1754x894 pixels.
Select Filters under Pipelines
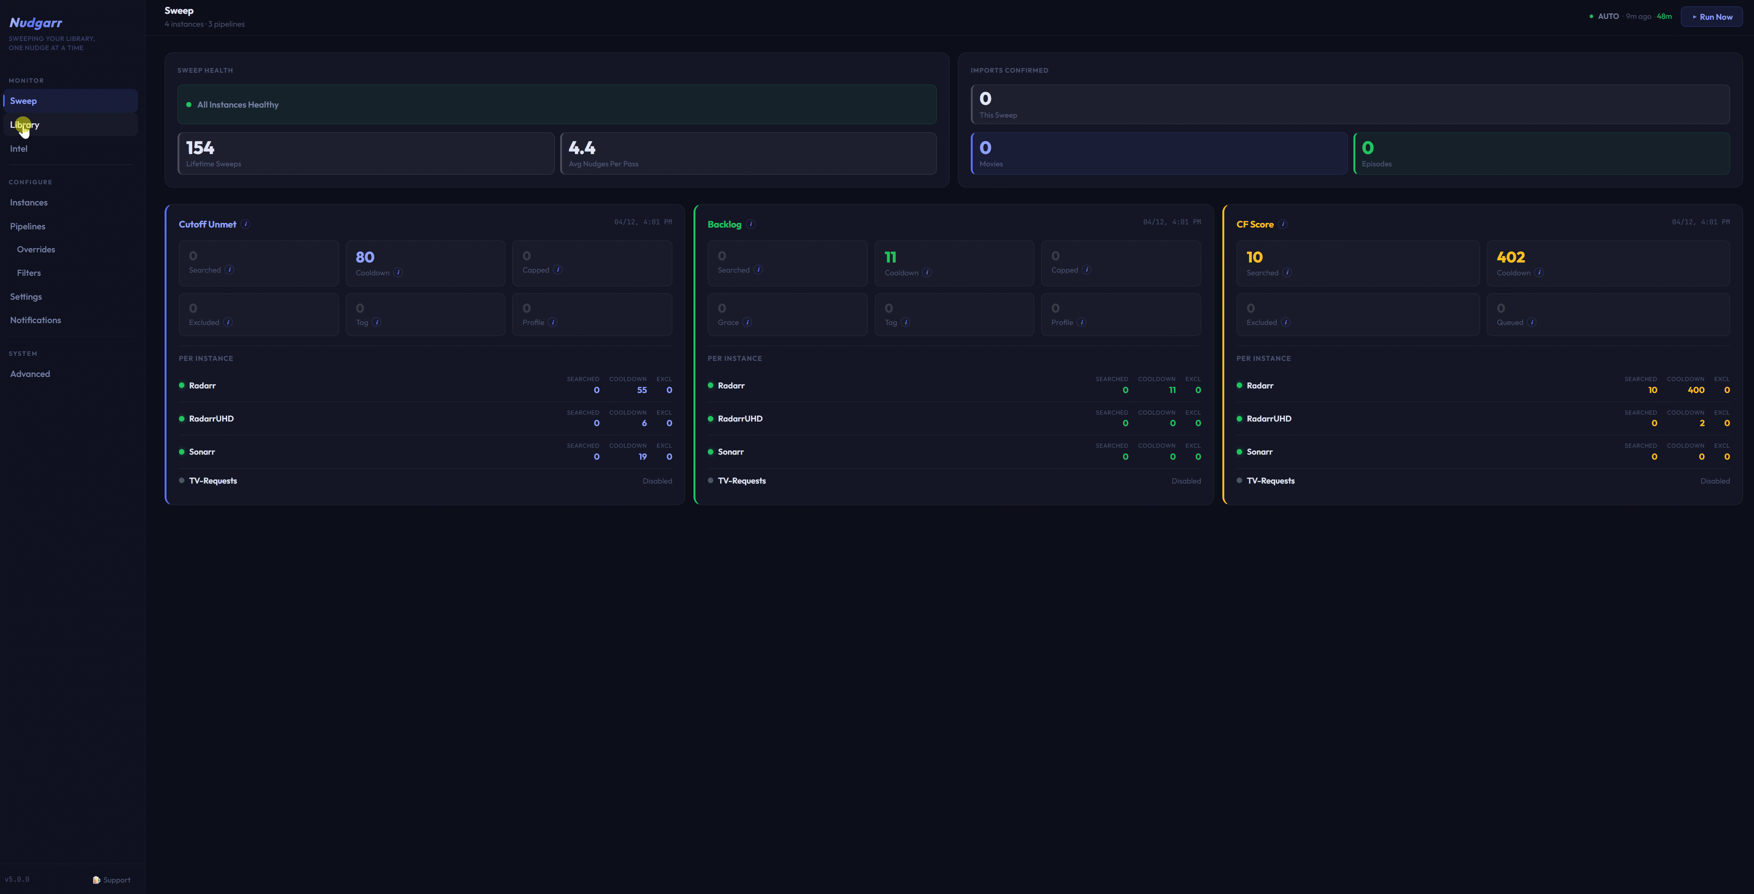[71, 273]
